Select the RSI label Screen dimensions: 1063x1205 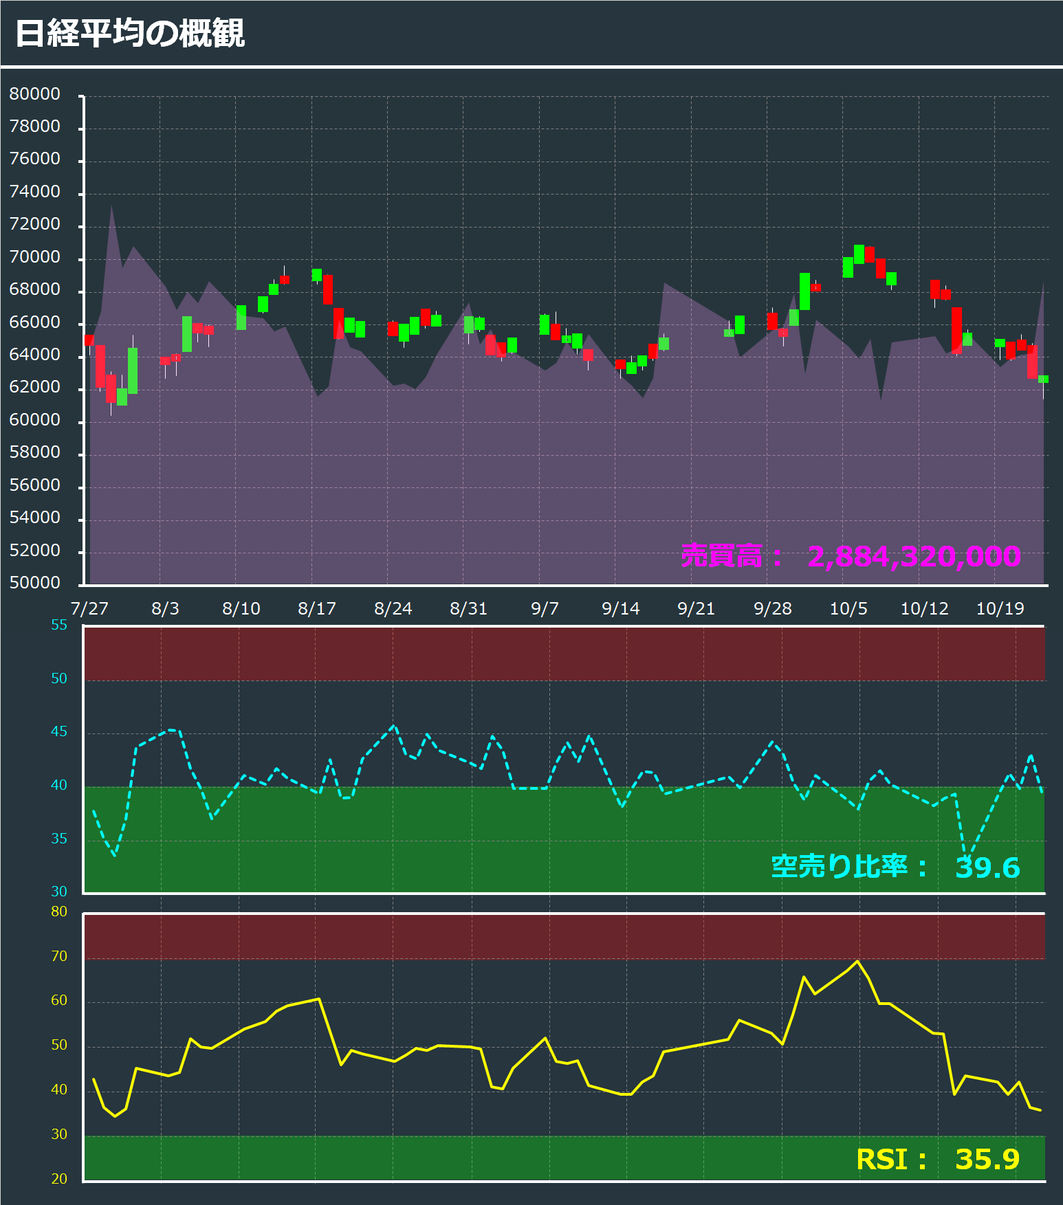(x=892, y=1159)
